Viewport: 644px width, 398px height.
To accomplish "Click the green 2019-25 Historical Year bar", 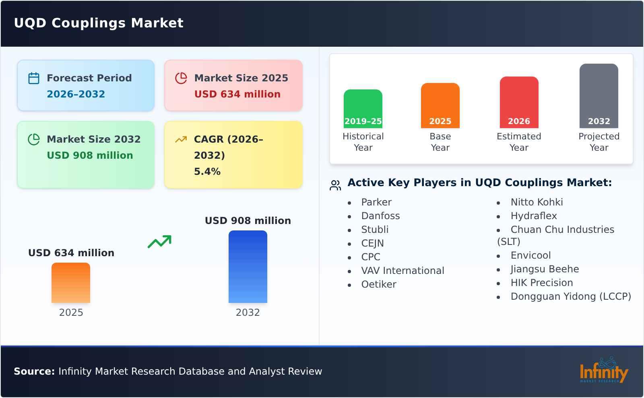I will pos(363,109).
